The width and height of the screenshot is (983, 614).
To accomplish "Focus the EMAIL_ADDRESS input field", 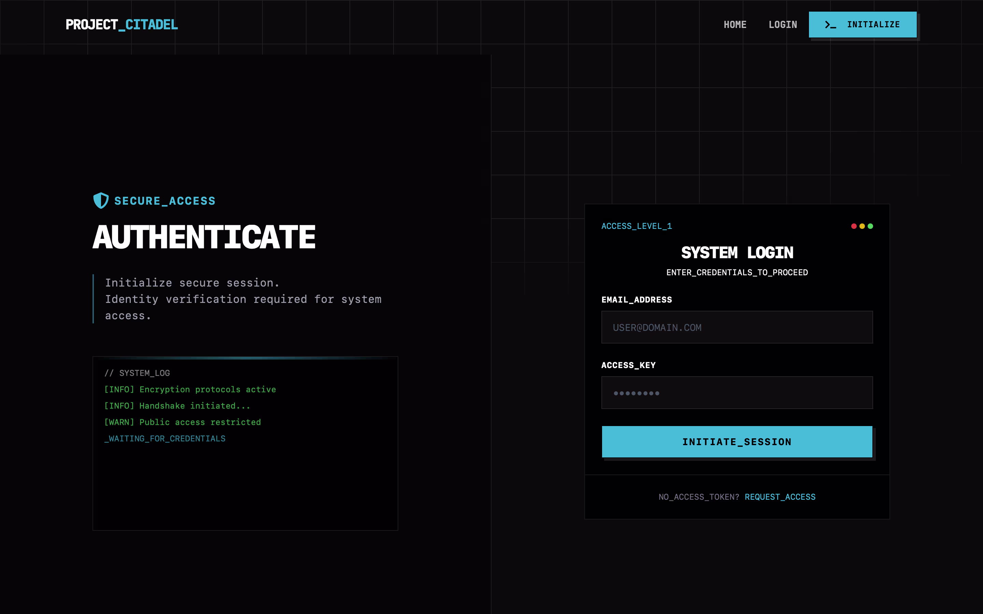I will pyautogui.click(x=737, y=327).
